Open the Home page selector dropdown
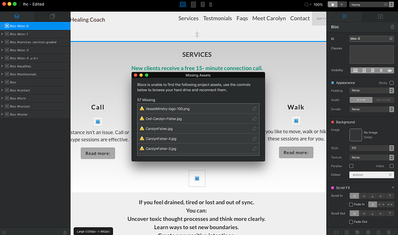The width and height of the screenshot is (398, 235). pyautogui.click(x=368, y=5)
